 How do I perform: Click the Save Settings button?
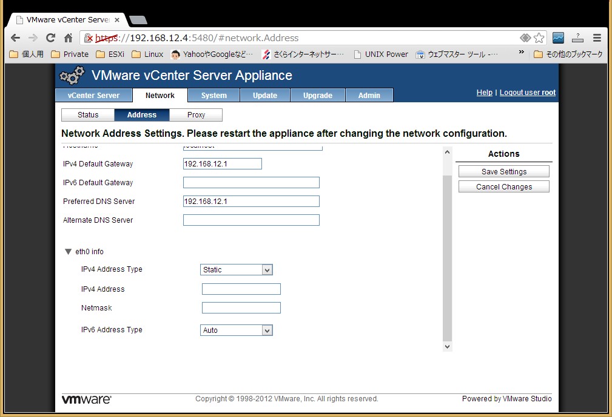[504, 172]
